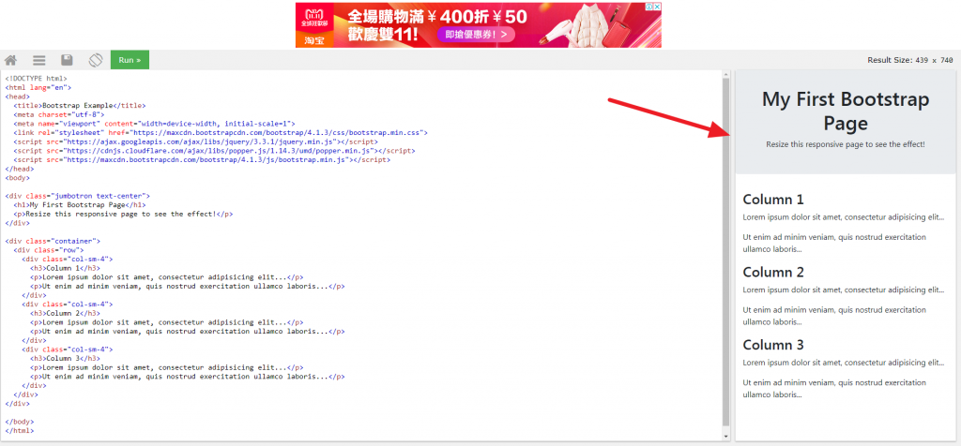
Task: Click the bootstrap.min.css link line
Action: coord(221,133)
